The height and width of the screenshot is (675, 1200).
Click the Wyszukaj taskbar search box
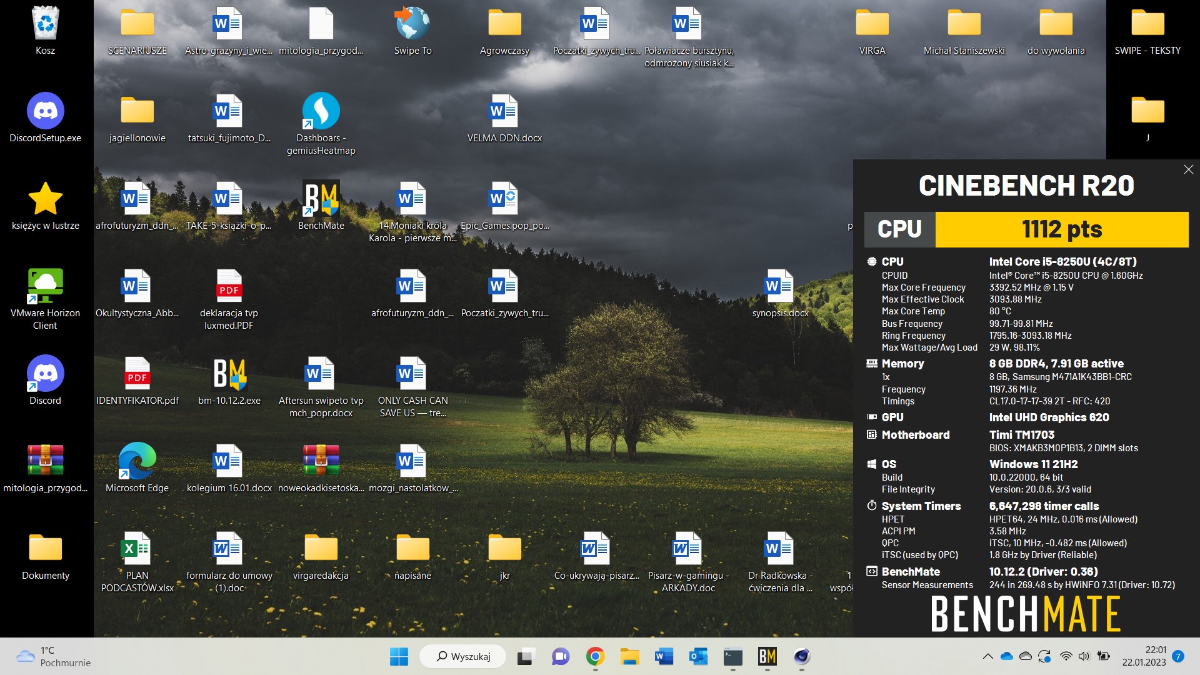point(463,656)
